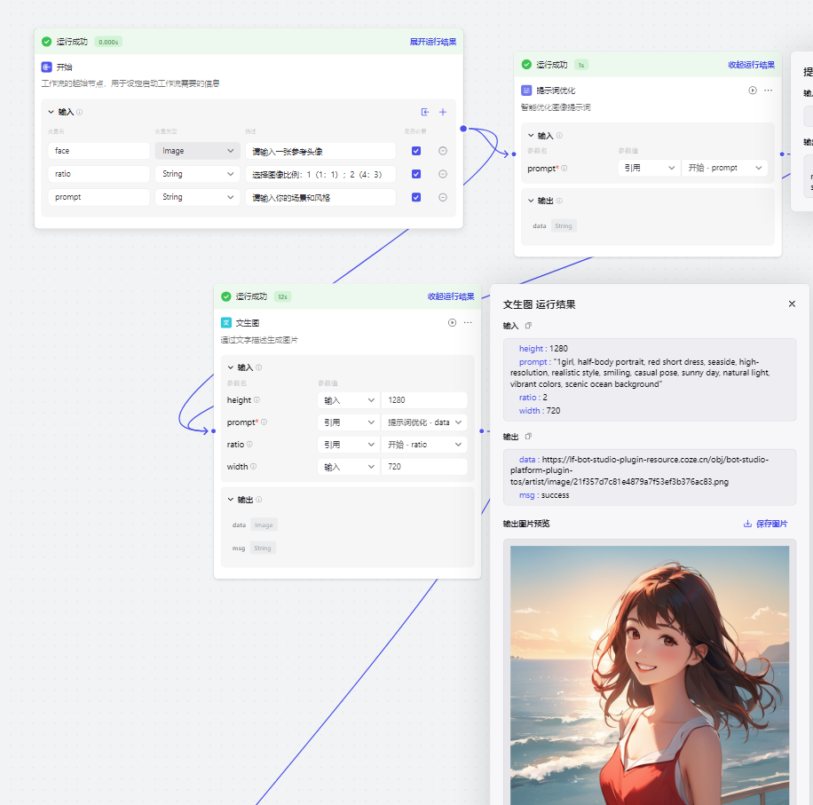This screenshot has height=805, width=813.
Task: Show info tooltip for 文生图 prompt parameter
Action: tap(264, 422)
